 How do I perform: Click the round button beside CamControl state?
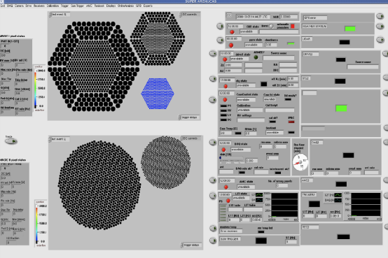tap(213, 100)
